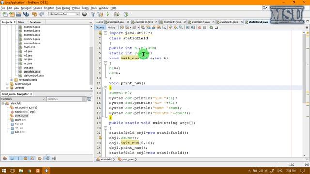
Task: Click the globe browser icon in the main toolbar
Action: pos(84,14)
